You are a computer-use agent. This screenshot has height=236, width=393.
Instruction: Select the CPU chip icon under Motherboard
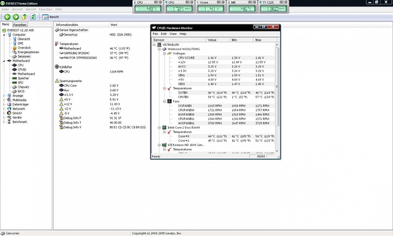15,65
